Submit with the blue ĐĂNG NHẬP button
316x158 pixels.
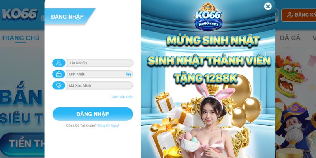(x=93, y=114)
